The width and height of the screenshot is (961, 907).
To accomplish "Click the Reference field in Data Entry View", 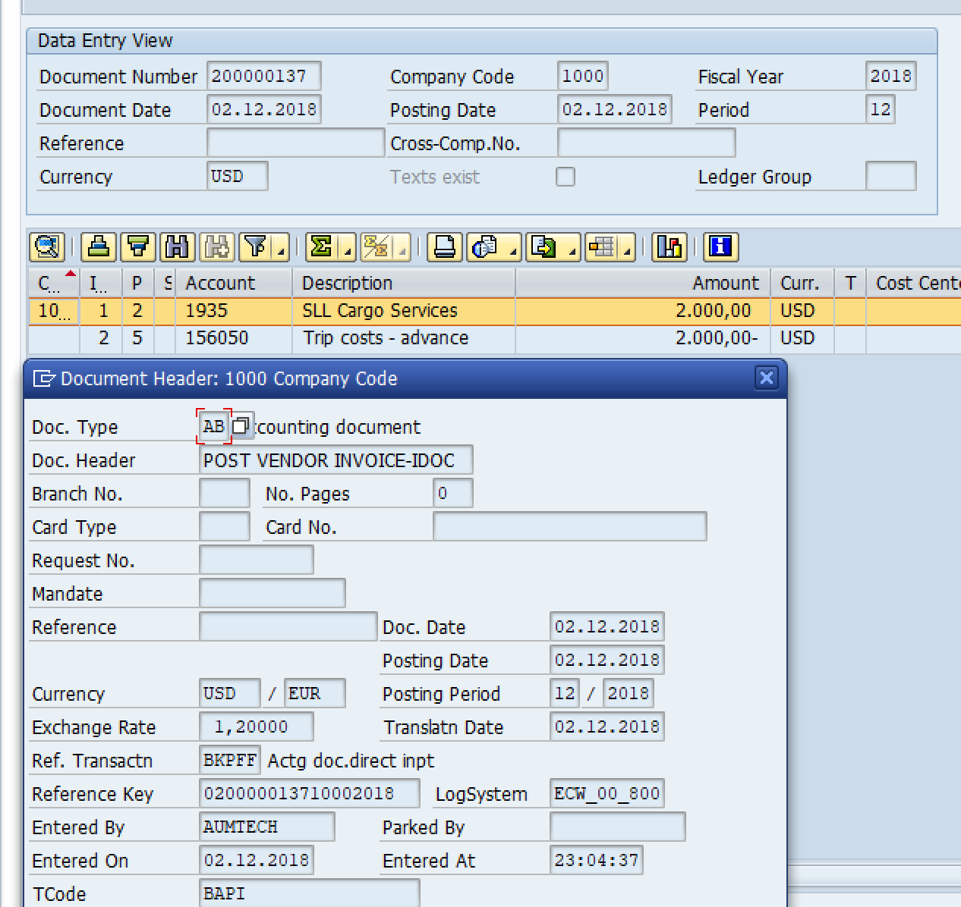I will pos(295,143).
